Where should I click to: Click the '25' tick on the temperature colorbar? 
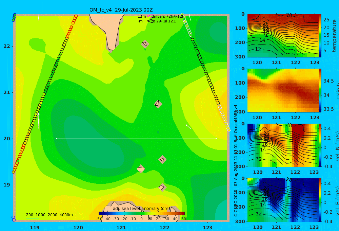click(326, 20)
